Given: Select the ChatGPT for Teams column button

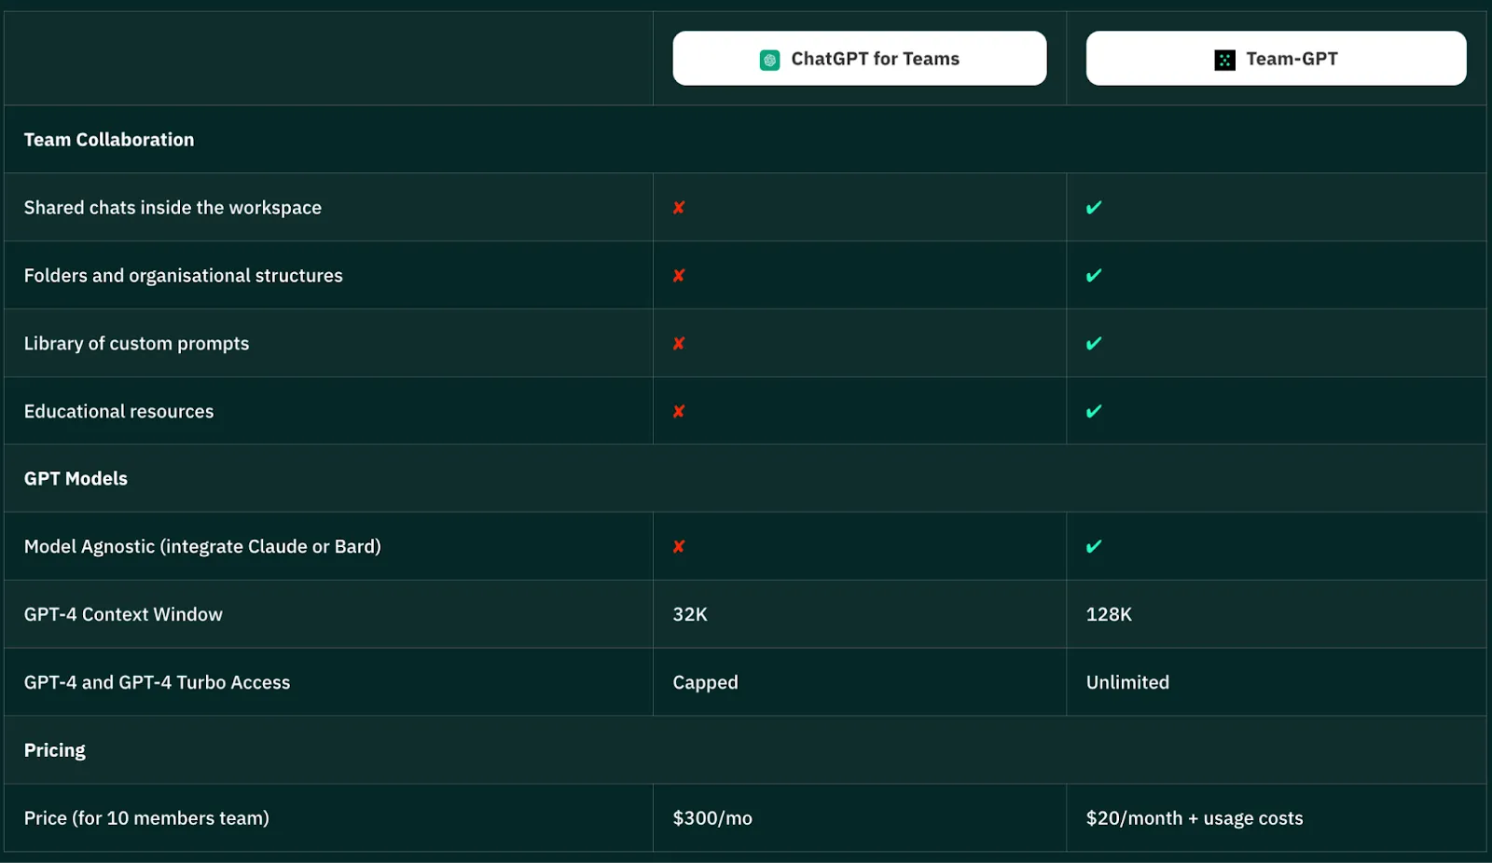Looking at the screenshot, I should coord(860,59).
